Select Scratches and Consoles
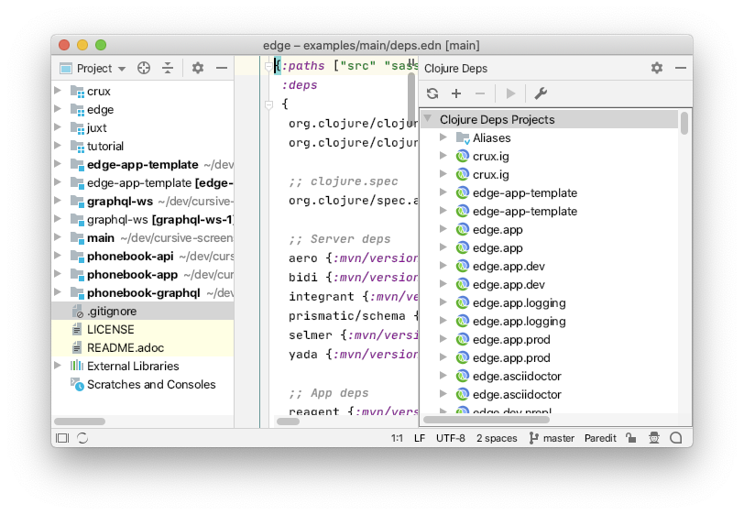This screenshot has width=744, height=515. pyautogui.click(x=143, y=385)
